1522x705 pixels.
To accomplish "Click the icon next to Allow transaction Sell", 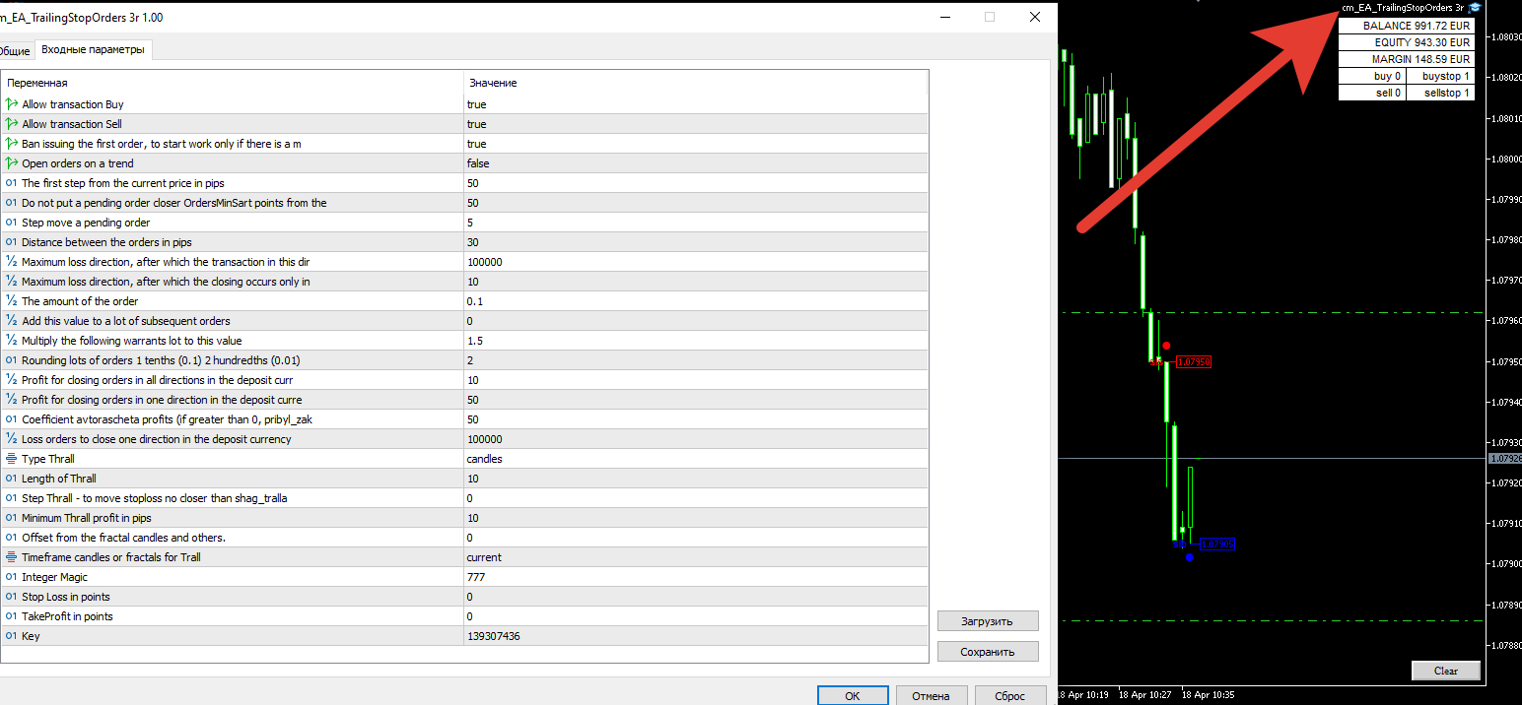I will click(12, 124).
